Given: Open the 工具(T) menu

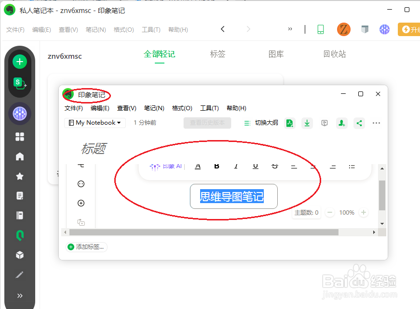Looking at the screenshot, I should (209, 108).
